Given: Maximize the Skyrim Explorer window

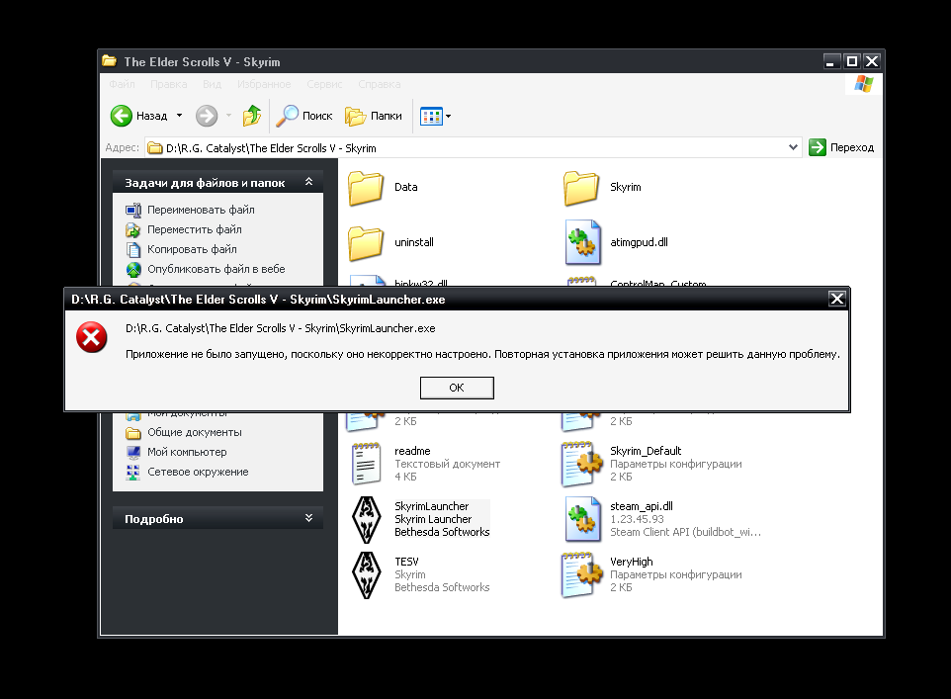Looking at the screenshot, I should coord(851,61).
